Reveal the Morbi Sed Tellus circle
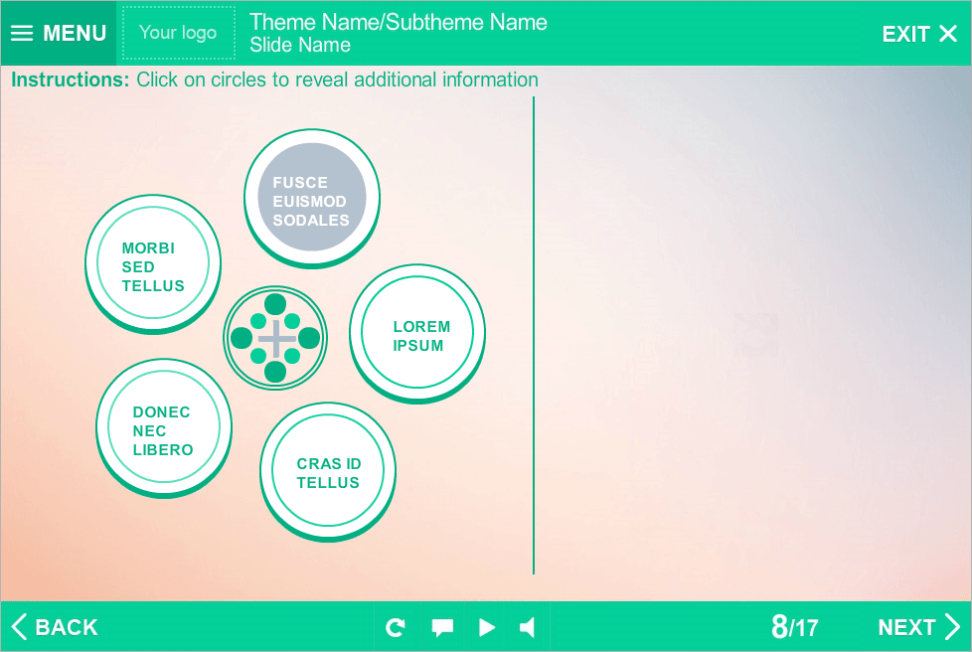The width and height of the screenshot is (972, 652). click(x=153, y=263)
